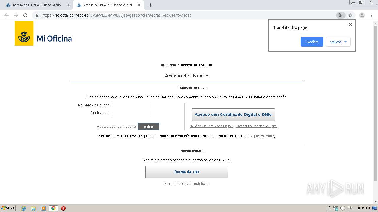The image size is (378, 212).
Task: Open Ventajas de estar registrado link
Action: coord(187,184)
